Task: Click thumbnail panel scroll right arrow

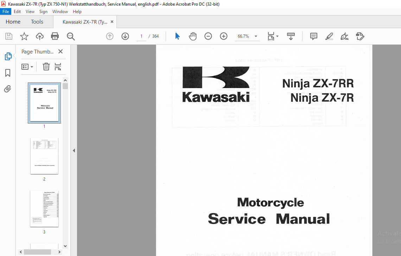Action: pyautogui.click(x=59, y=252)
